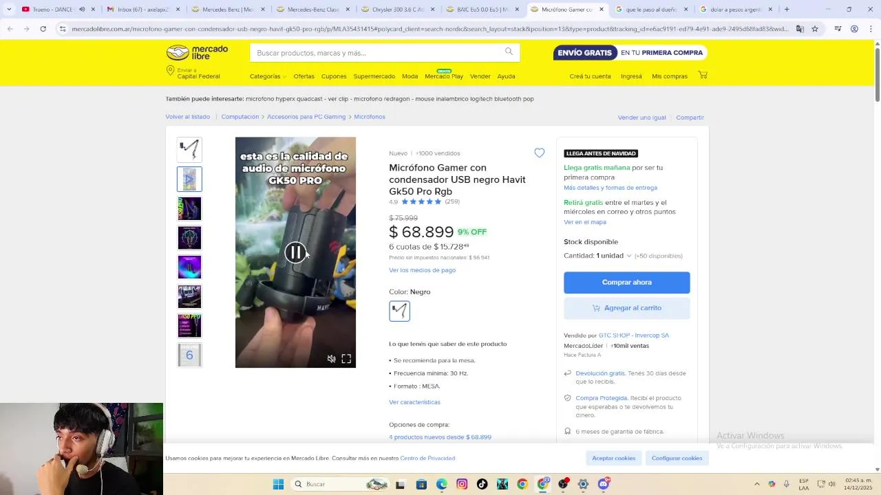Open the Ofertas menu item
The image size is (881, 495).
tap(304, 76)
